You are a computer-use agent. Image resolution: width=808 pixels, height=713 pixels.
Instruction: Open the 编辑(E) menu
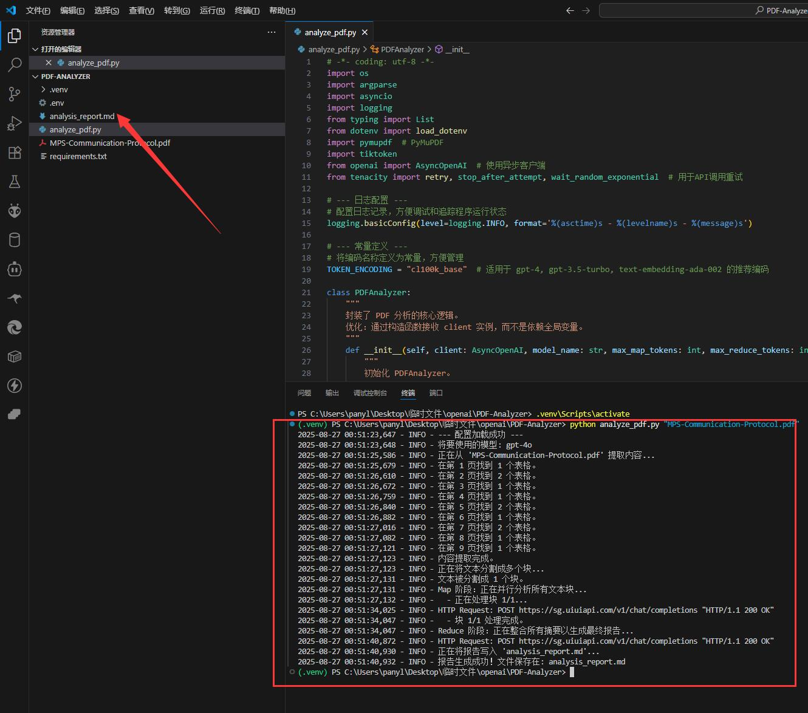(x=72, y=10)
